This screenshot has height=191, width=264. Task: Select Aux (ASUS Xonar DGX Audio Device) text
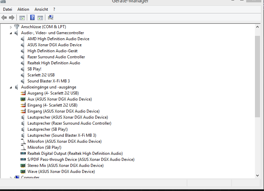pos(60,99)
